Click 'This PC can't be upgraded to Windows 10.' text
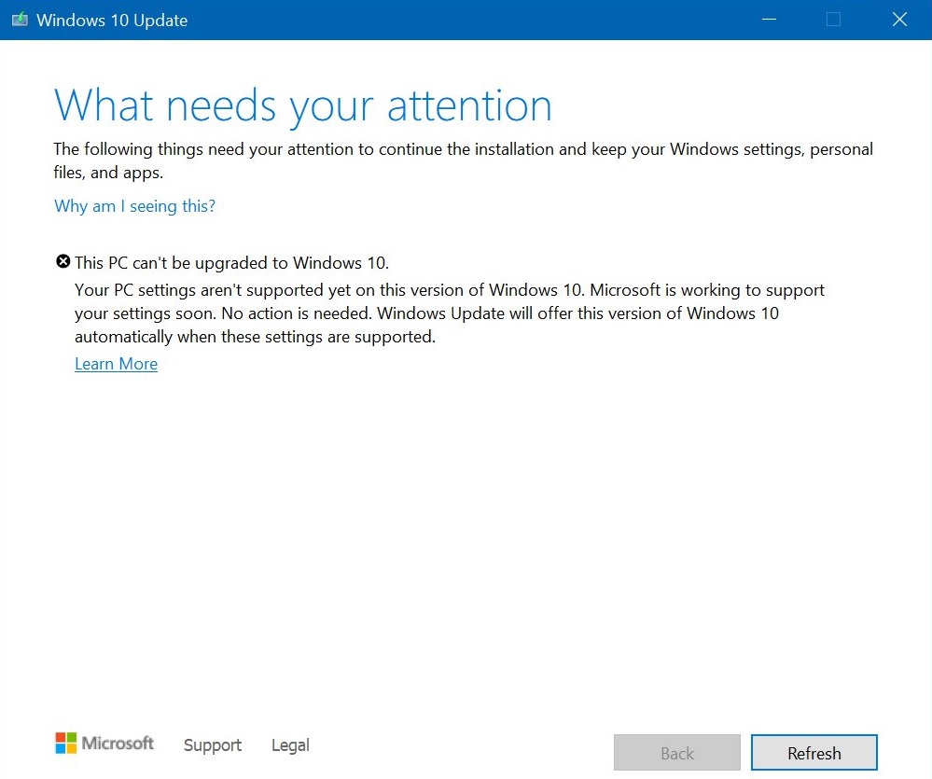This screenshot has width=932, height=779. [231, 263]
